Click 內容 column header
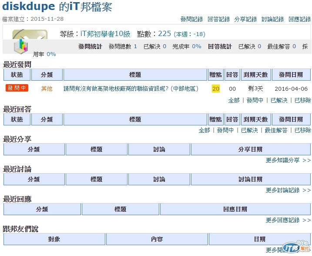312x256 pixels. (157, 239)
